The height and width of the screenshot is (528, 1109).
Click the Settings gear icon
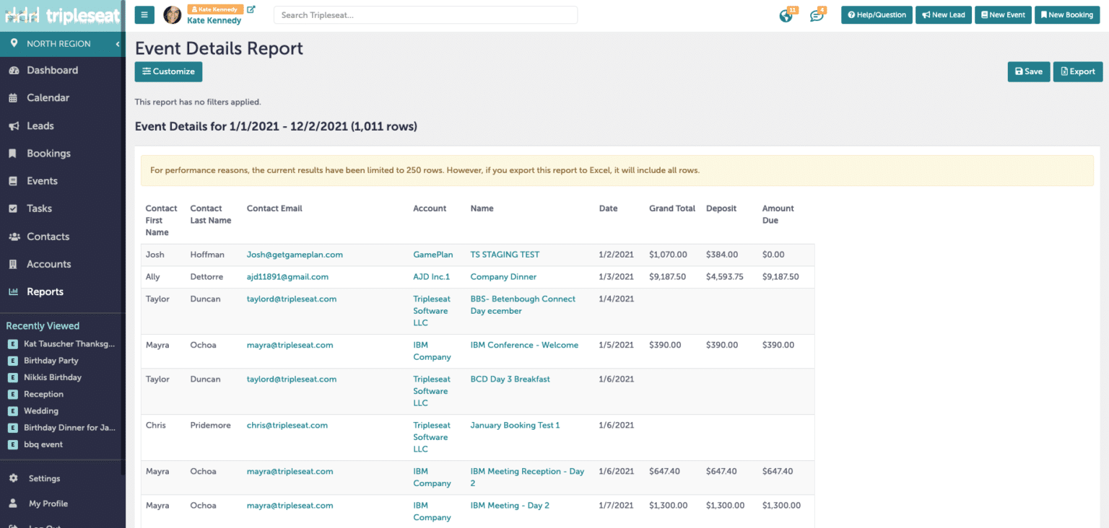(x=13, y=479)
